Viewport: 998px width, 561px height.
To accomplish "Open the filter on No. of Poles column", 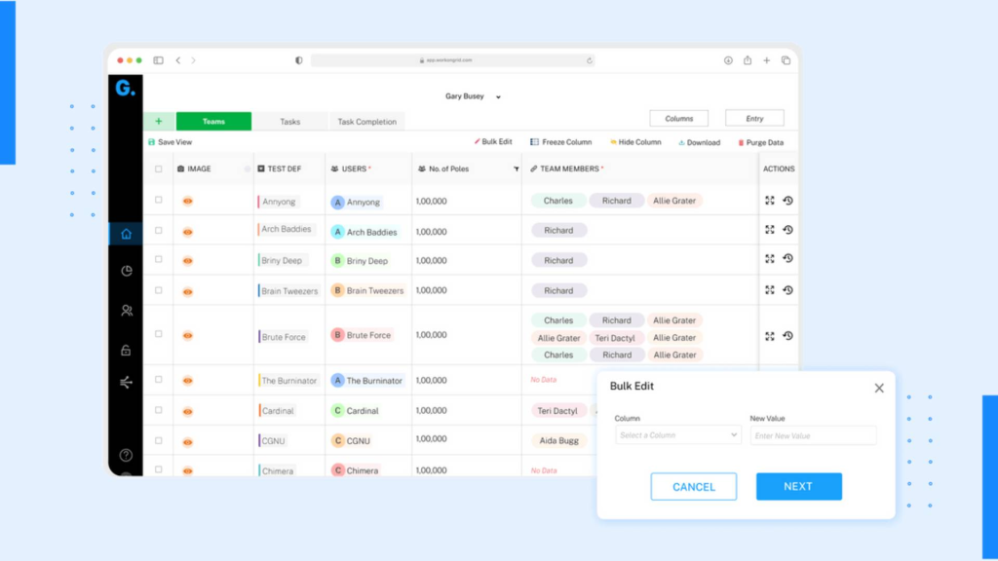I will [x=518, y=168].
